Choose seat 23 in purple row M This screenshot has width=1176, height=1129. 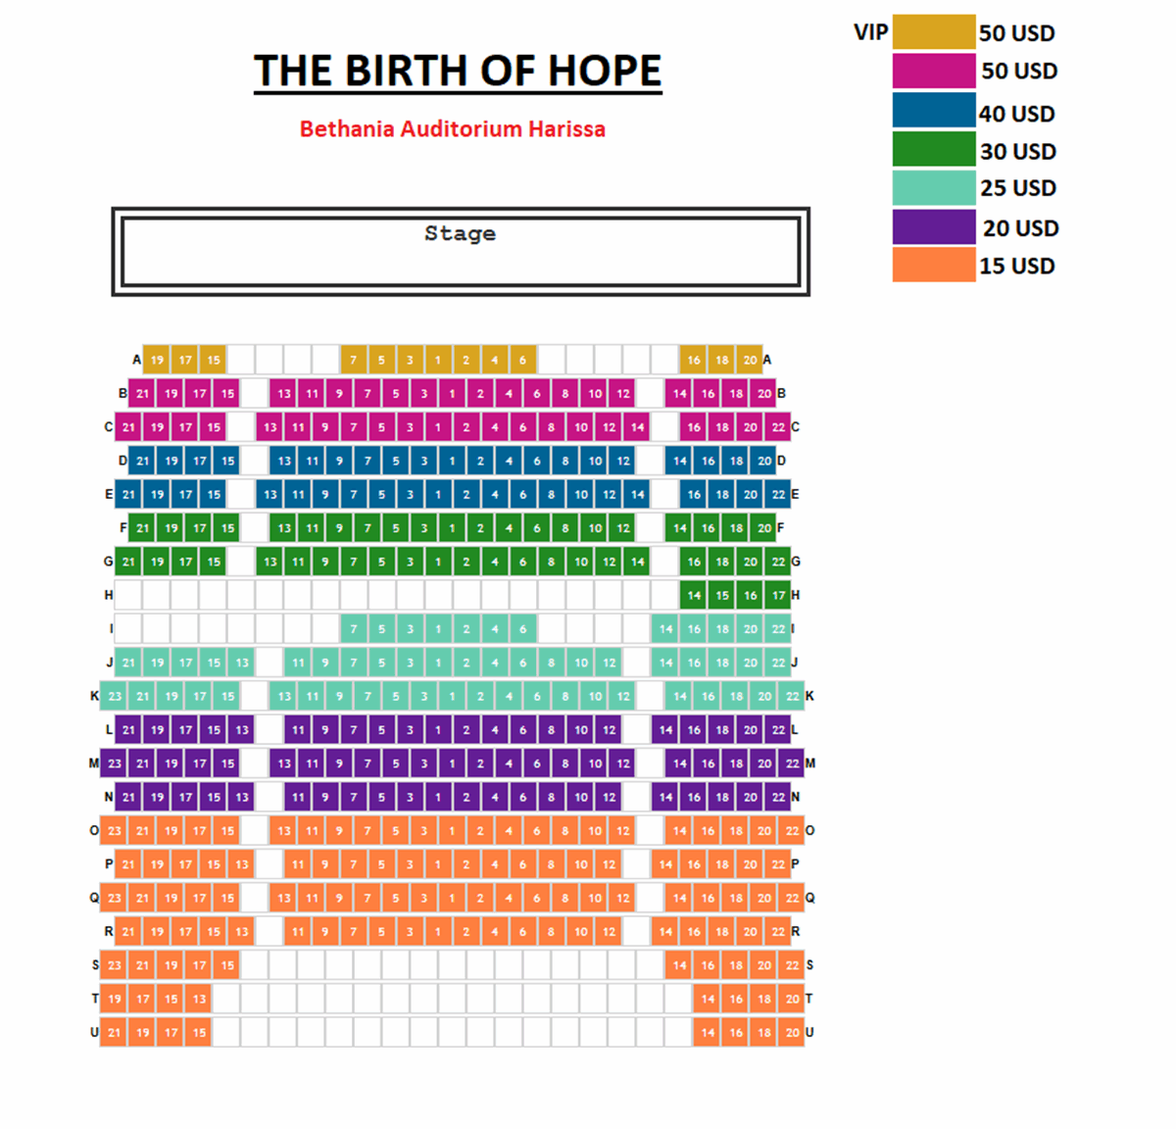click(x=115, y=763)
